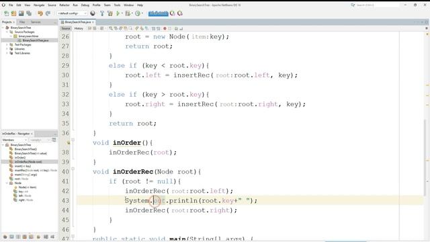The image size is (430, 242).
Task: Collapse the Source Packages tree node
Action: click(x=7, y=32)
